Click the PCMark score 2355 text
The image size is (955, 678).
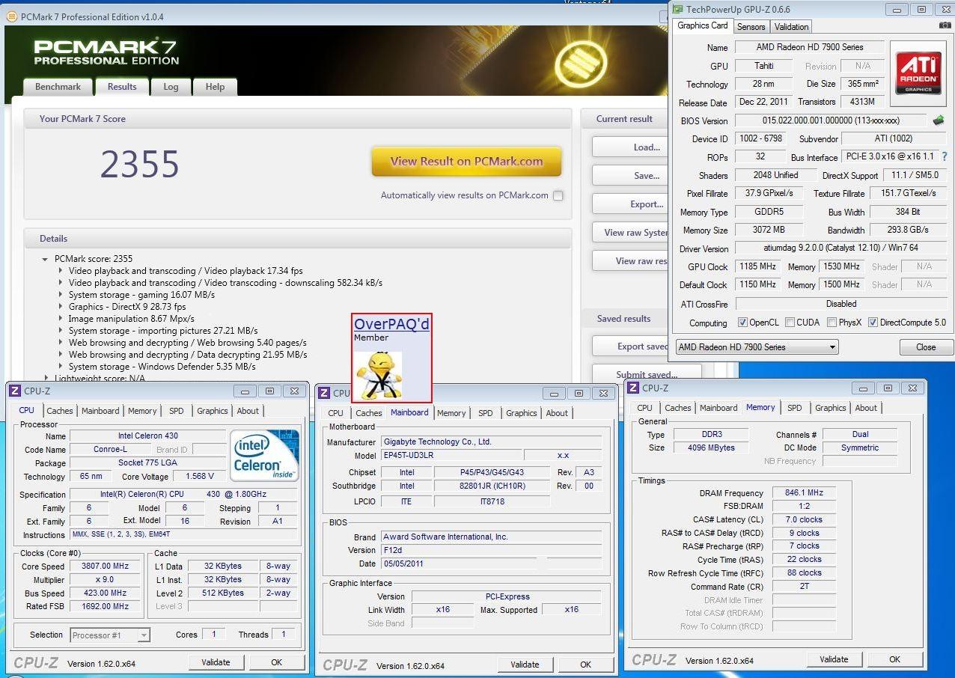(94, 259)
